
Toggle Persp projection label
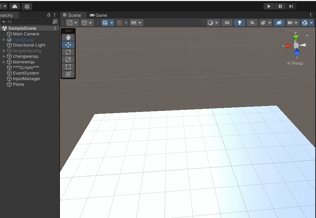295,63
